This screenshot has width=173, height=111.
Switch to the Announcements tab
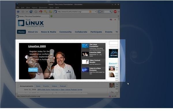tap(26, 86)
